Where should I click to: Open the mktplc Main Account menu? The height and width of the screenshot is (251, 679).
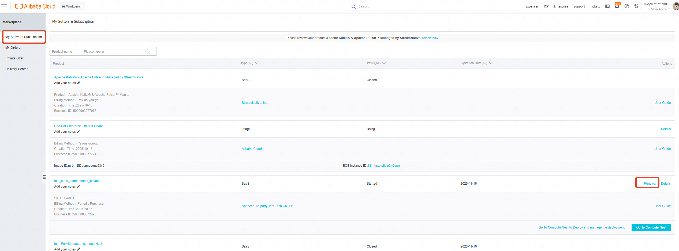coord(657,6)
